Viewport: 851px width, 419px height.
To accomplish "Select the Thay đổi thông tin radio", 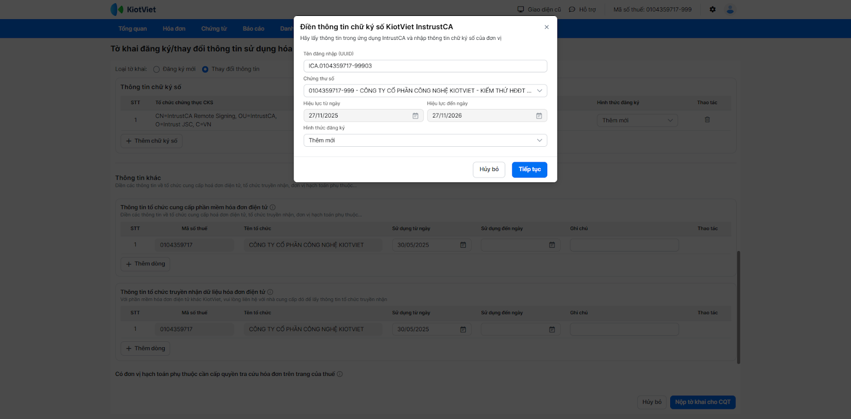I will [x=205, y=69].
